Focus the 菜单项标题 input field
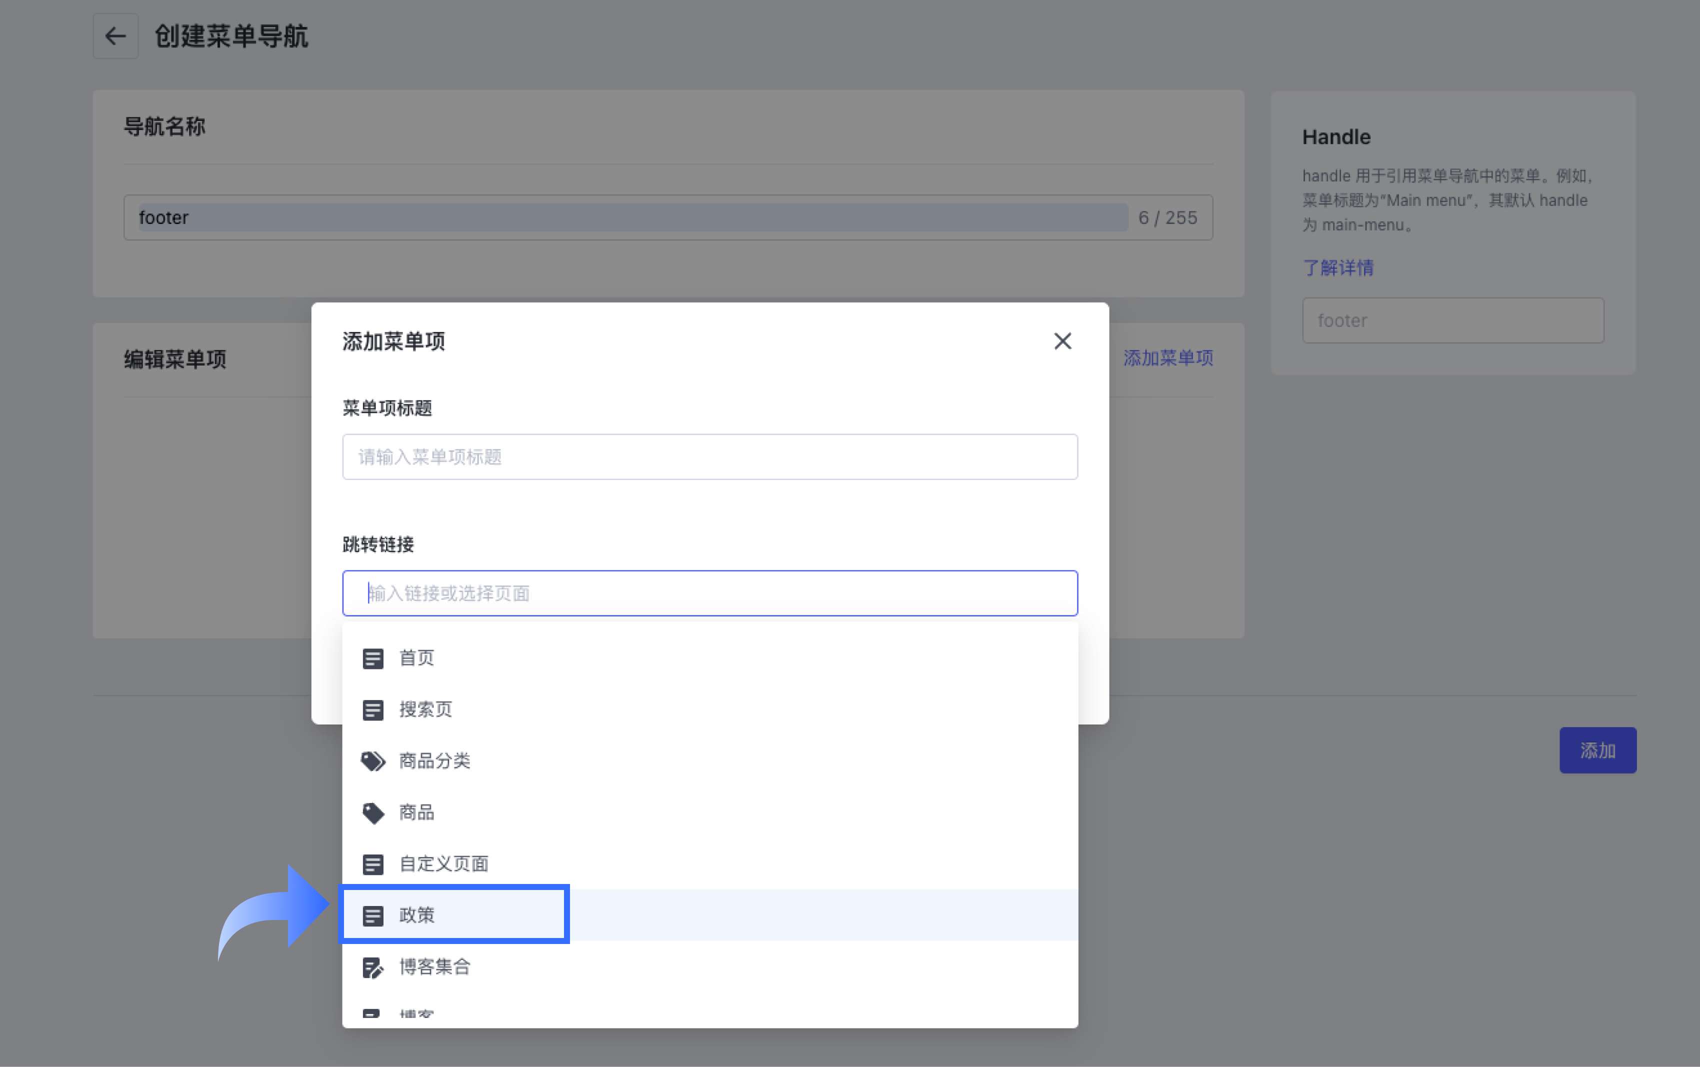This screenshot has width=1700, height=1067. point(709,456)
